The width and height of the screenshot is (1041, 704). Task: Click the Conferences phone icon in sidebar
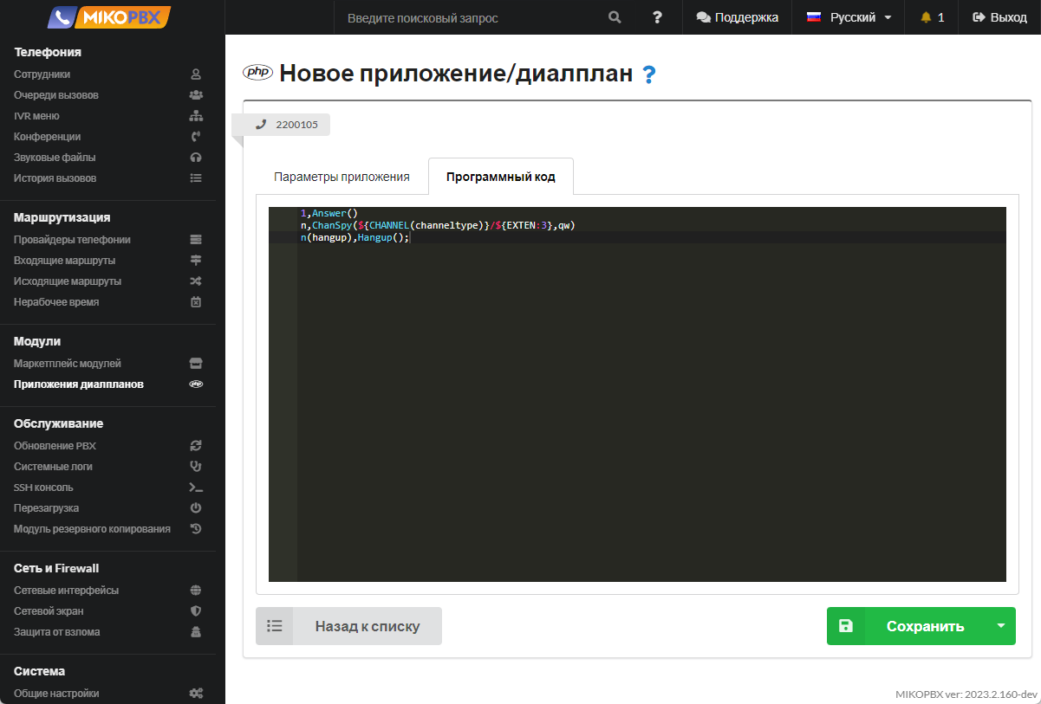pos(196,137)
